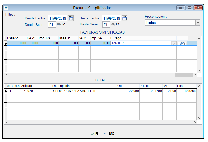Click the Hasta Serie binoculars search icon
208x142 pixels.
click(113, 24)
